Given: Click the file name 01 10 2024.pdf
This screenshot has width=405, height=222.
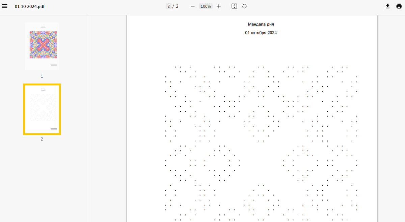Looking at the screenshot, I should coord(29,6).
